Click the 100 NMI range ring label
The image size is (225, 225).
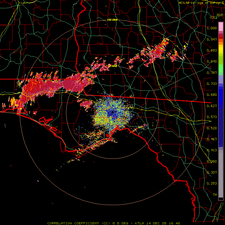(x=112, y=20)
